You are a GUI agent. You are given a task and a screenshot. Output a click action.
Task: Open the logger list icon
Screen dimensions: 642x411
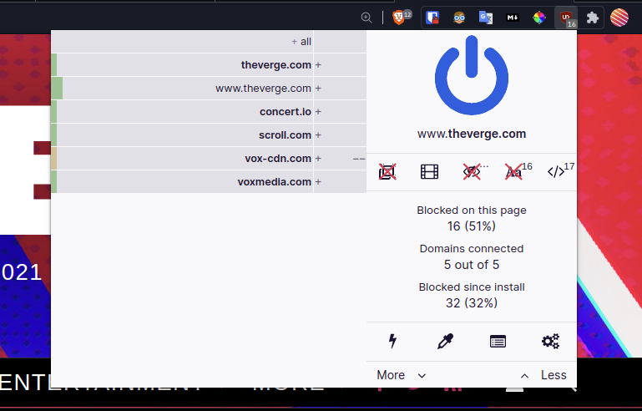(x=498, y=342)
